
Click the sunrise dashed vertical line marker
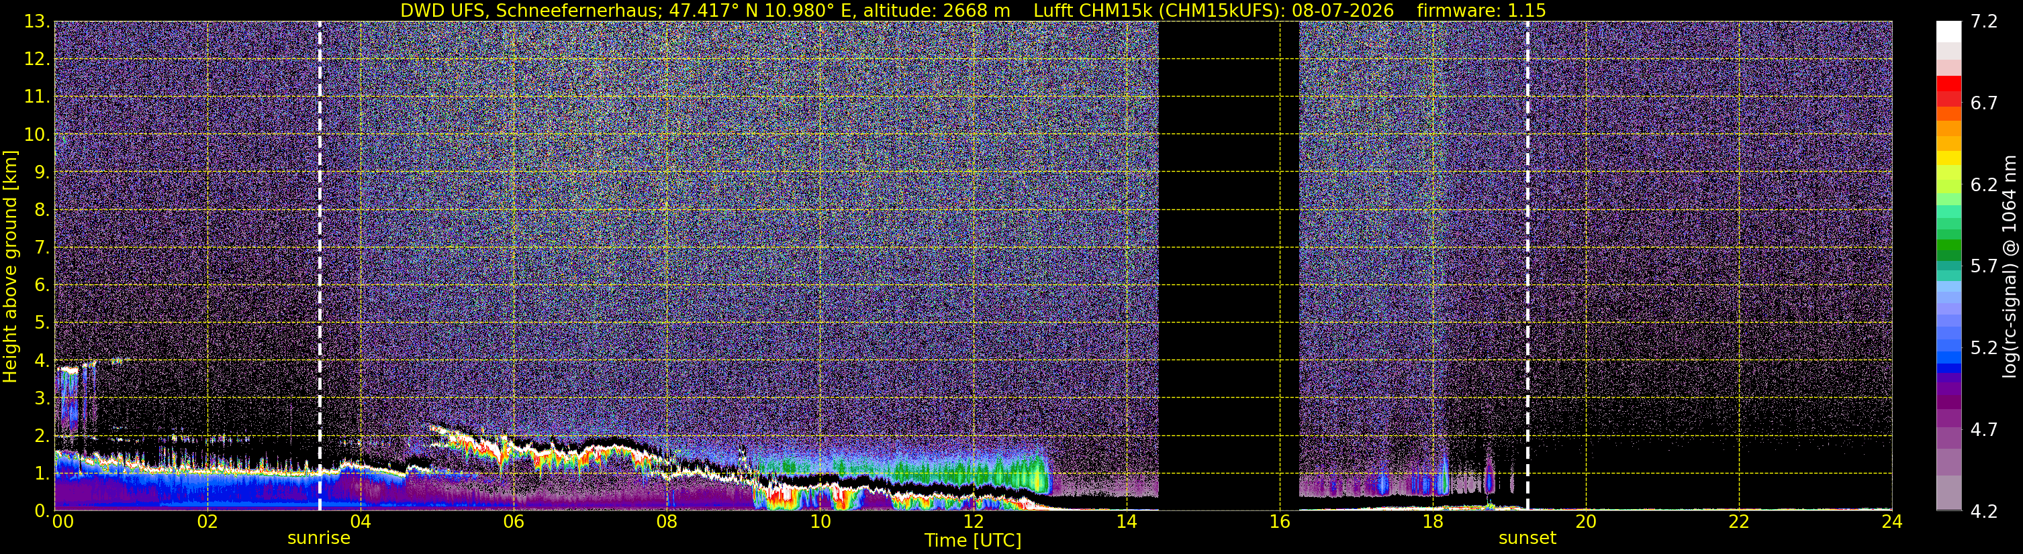tap(320, 266)
